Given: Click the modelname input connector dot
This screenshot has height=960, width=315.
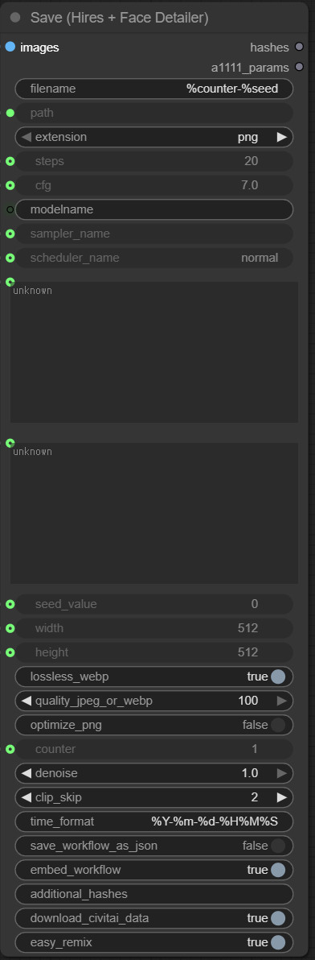Looking at the screenshot, I should tap(10, 209).
